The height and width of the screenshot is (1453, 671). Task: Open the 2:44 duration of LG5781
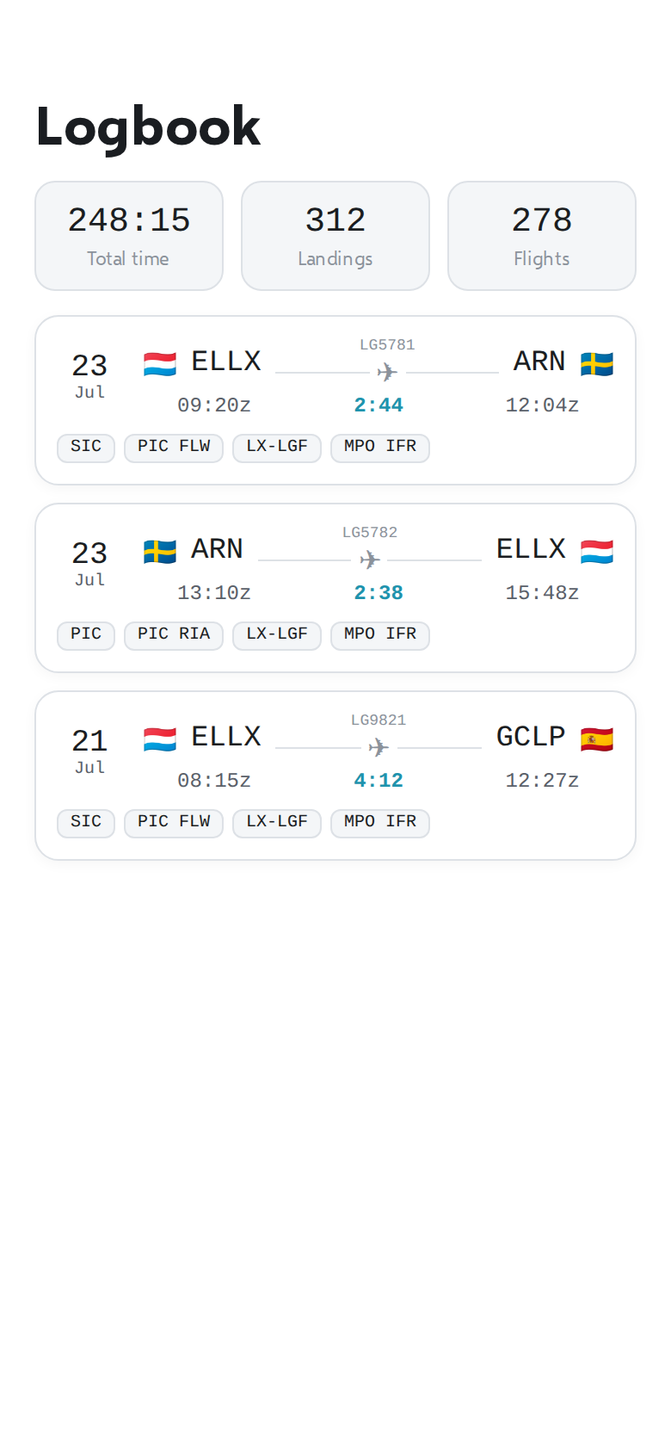pos(379,405)
